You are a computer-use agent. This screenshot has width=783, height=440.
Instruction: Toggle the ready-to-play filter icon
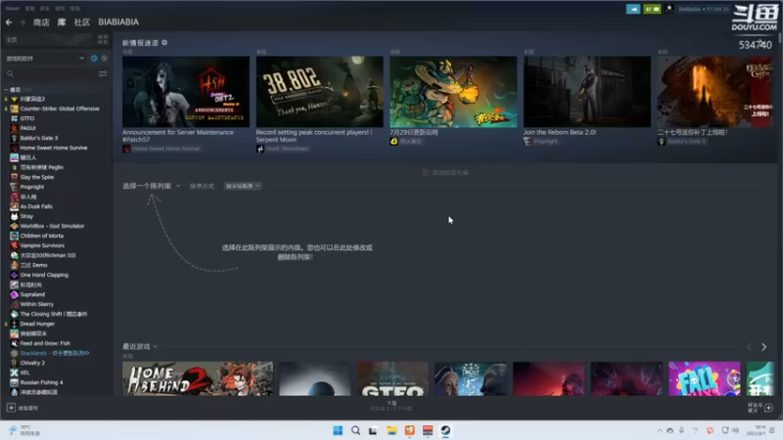(x=105, y=59)
